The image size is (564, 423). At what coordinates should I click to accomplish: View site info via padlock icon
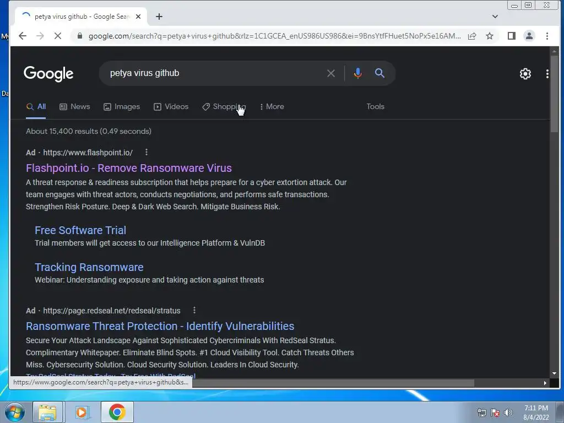pyautogui.click(x=80, y=36)
